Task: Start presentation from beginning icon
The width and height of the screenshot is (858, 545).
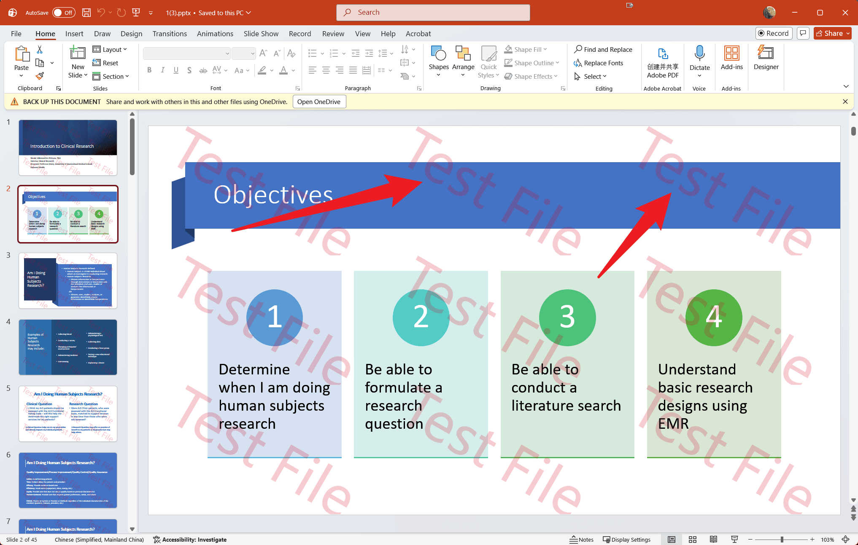Action: click(x=136, y=13)
